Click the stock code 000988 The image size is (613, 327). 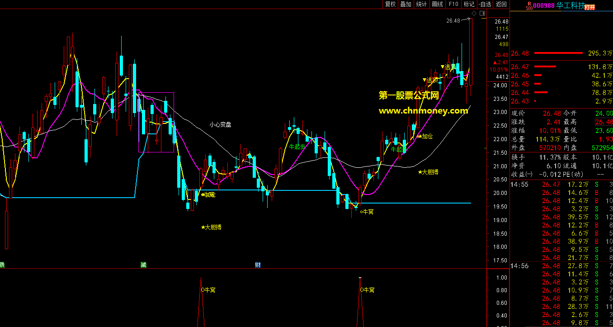click(544, 5)
